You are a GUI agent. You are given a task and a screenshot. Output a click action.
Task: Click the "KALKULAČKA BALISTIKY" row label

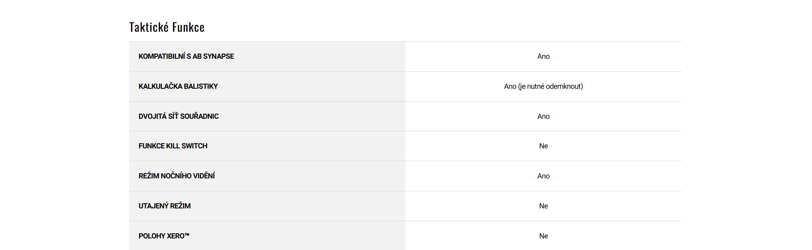[x=178, y=86]
